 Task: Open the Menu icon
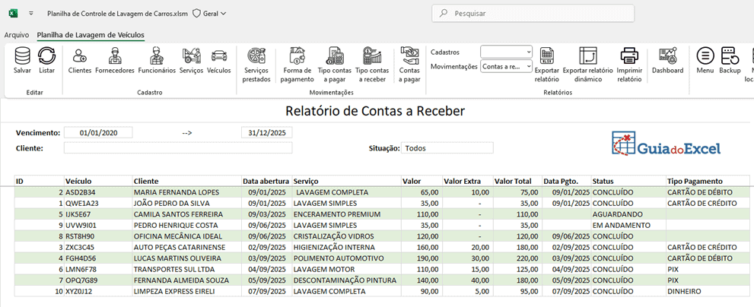click(x=705, y=55)
